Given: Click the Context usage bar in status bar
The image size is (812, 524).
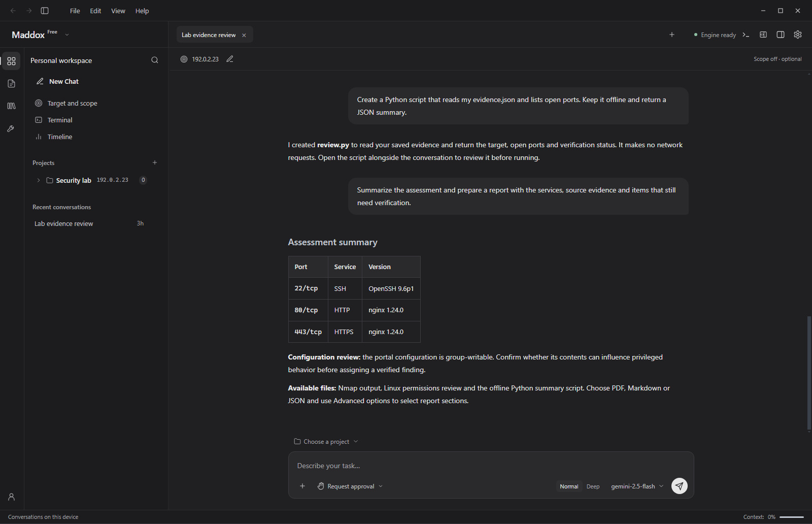Looking at the screenshot, I should click(792, 517).
